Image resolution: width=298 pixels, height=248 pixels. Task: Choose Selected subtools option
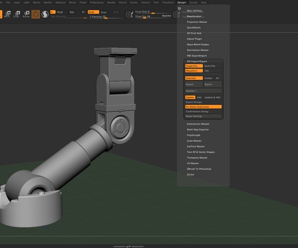194,78
